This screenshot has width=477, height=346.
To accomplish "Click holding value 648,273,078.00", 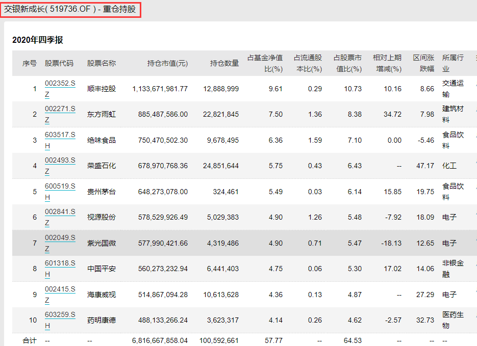I will [x=163, y=192].
